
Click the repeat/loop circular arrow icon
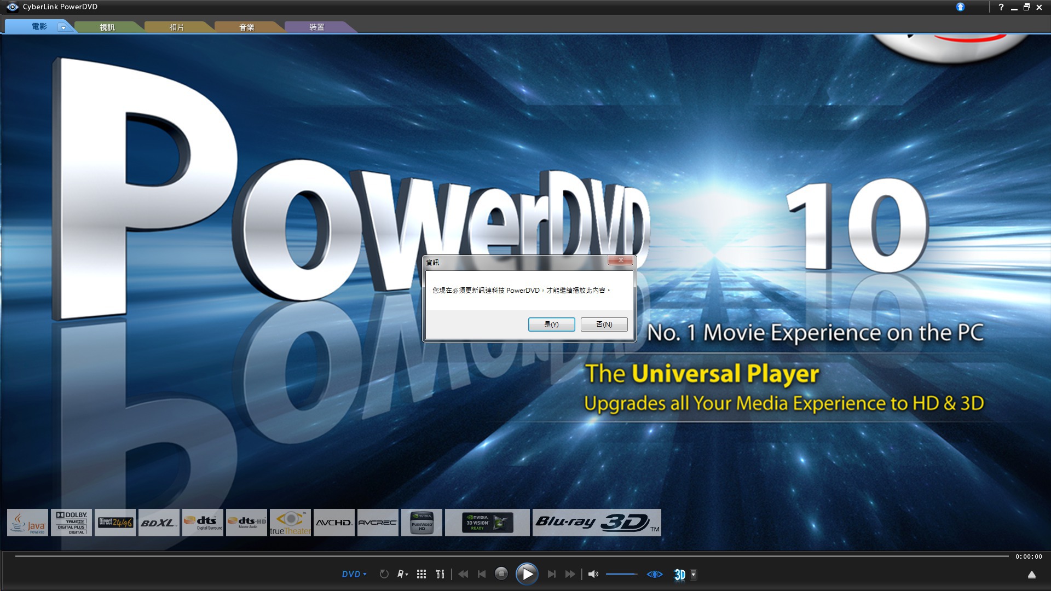coord(384,574)
